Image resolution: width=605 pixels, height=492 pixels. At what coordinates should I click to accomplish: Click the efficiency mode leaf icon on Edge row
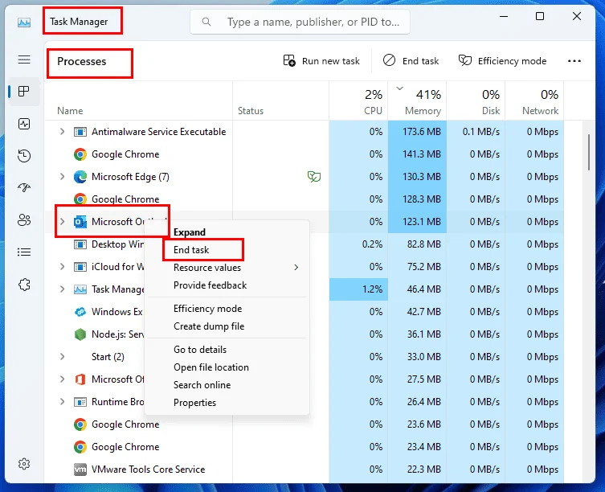(x=314, y=177)
